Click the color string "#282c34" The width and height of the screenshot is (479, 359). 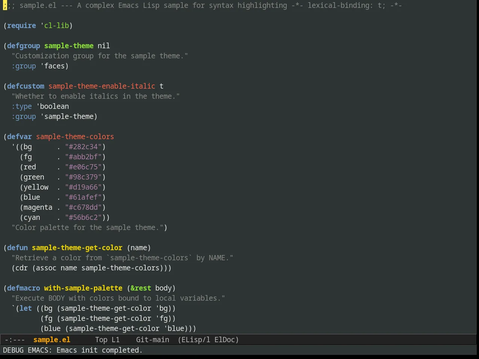[x=83, y=147]
